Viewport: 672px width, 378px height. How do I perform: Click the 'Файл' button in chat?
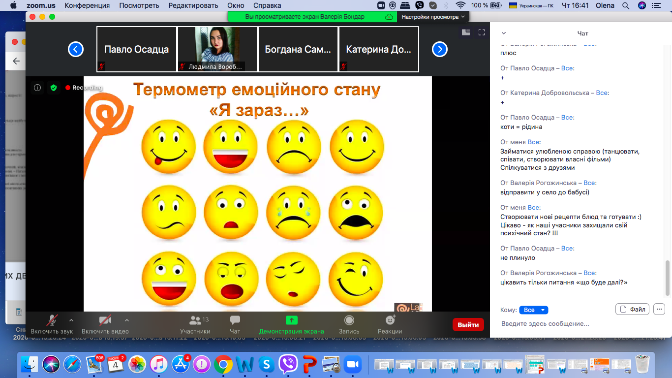[x=632, y=309]
